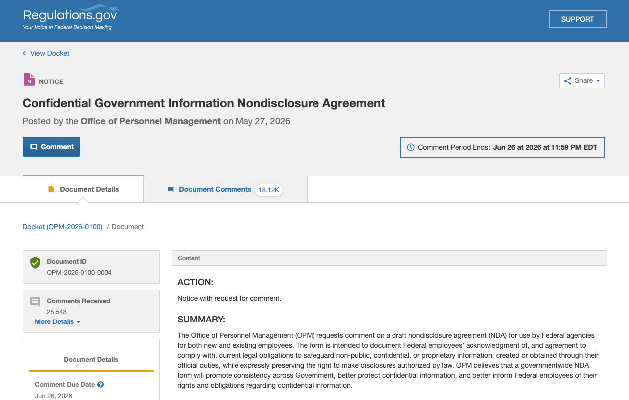Open the Regulations.gov home logo
The width and height of the screenshot is (629, 400).
tap(71, 18)
